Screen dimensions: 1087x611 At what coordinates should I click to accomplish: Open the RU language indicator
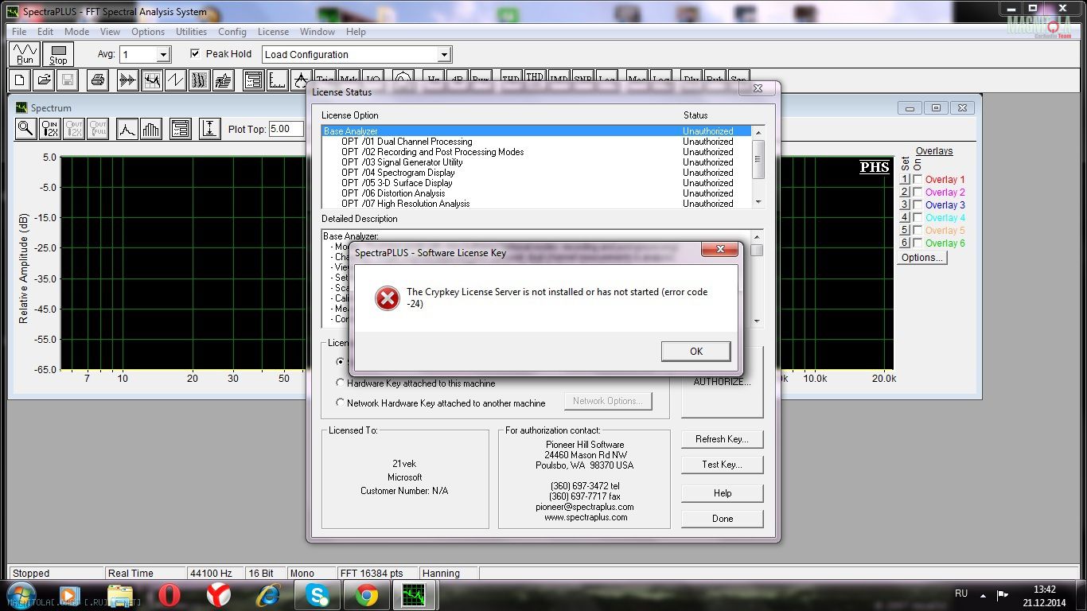tap(960, 593)
